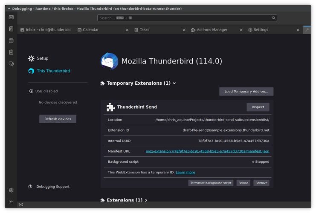
Task: Open the Calendar space icon in sidebar
Action: tap(11, 40)
